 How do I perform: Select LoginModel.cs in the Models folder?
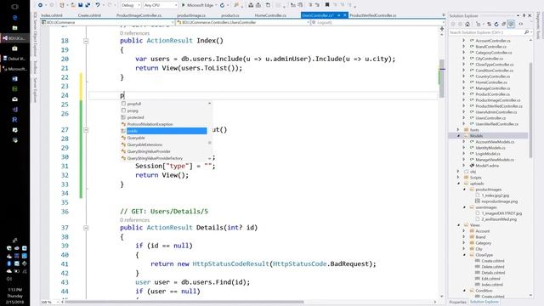point(488,154)
